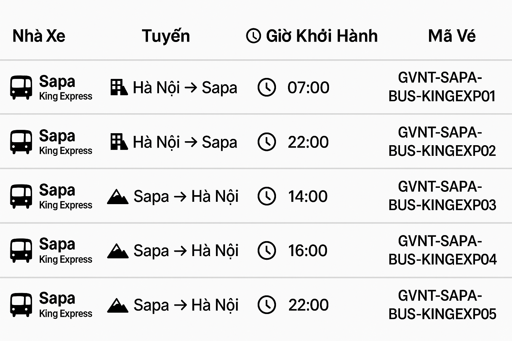Screen dimensions: 512x341
Task: Open ticket code GVNT-SAPA-BUS-KINGEXP01
Action: pos(442,87)
